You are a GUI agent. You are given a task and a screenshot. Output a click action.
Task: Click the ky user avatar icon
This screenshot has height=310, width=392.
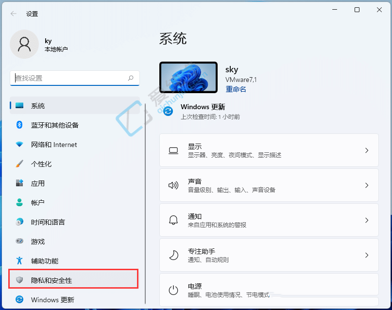tap(24, 44)
